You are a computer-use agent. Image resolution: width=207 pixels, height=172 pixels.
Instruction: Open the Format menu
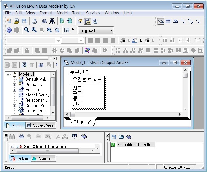(x=46, y=13)
